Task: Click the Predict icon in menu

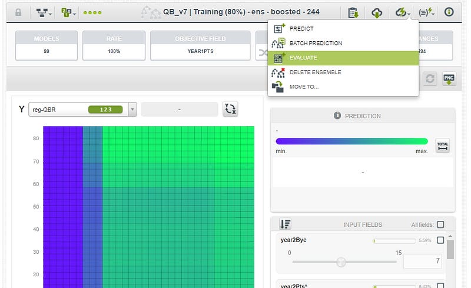Action: tap(279, 28)
